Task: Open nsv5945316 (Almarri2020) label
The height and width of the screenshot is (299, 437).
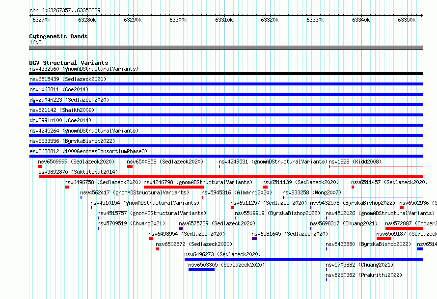Action: click(237, 192)
